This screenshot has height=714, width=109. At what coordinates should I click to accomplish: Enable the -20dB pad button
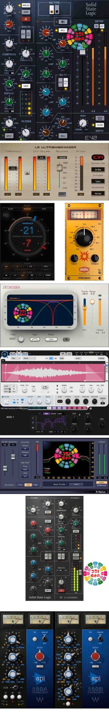point(26,12)
